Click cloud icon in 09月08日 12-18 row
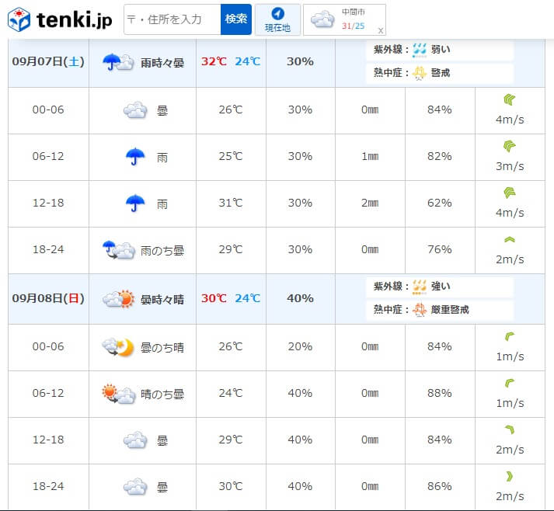The width and height of the screenshot is (554, 511). pos(135,440)
